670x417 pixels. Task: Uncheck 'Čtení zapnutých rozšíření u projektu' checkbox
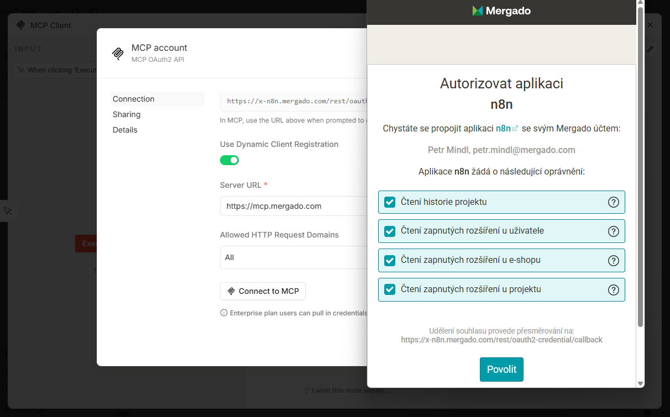pos(390,289)
